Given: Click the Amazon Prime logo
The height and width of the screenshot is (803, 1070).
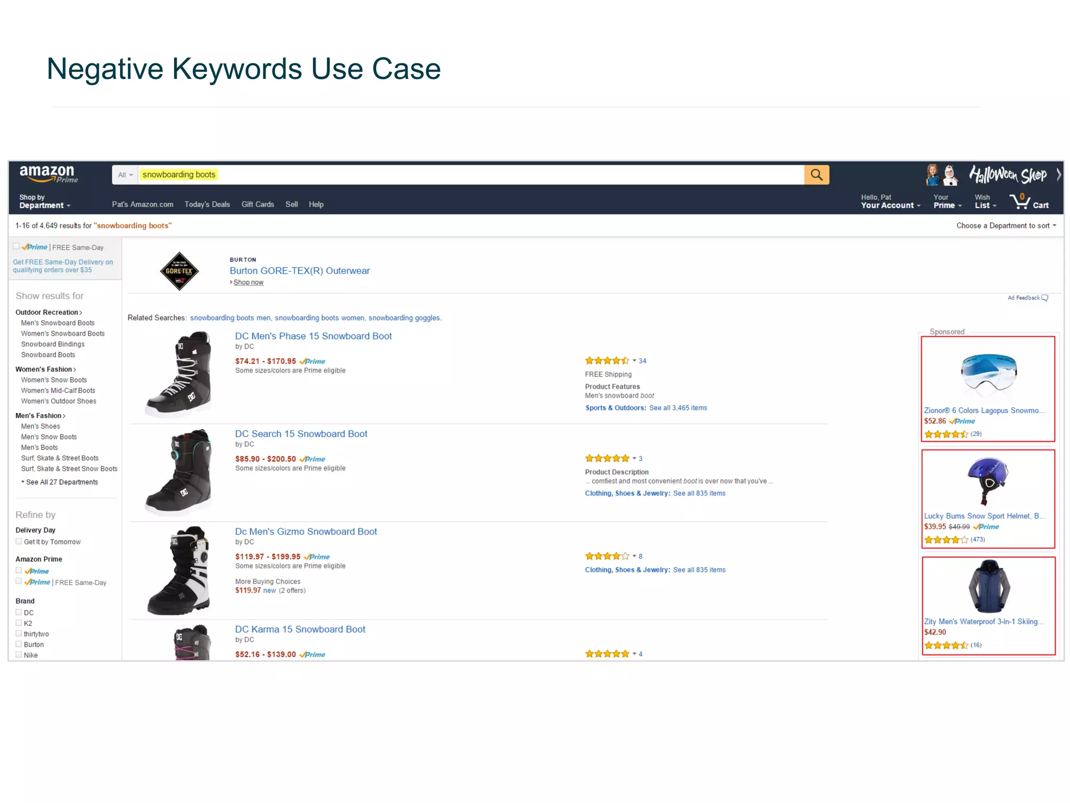Looking at the screenshot, I should tap(49, 174).
